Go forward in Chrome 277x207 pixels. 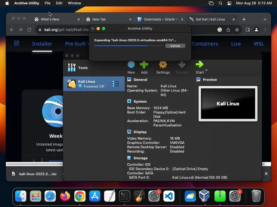[21, 30]
